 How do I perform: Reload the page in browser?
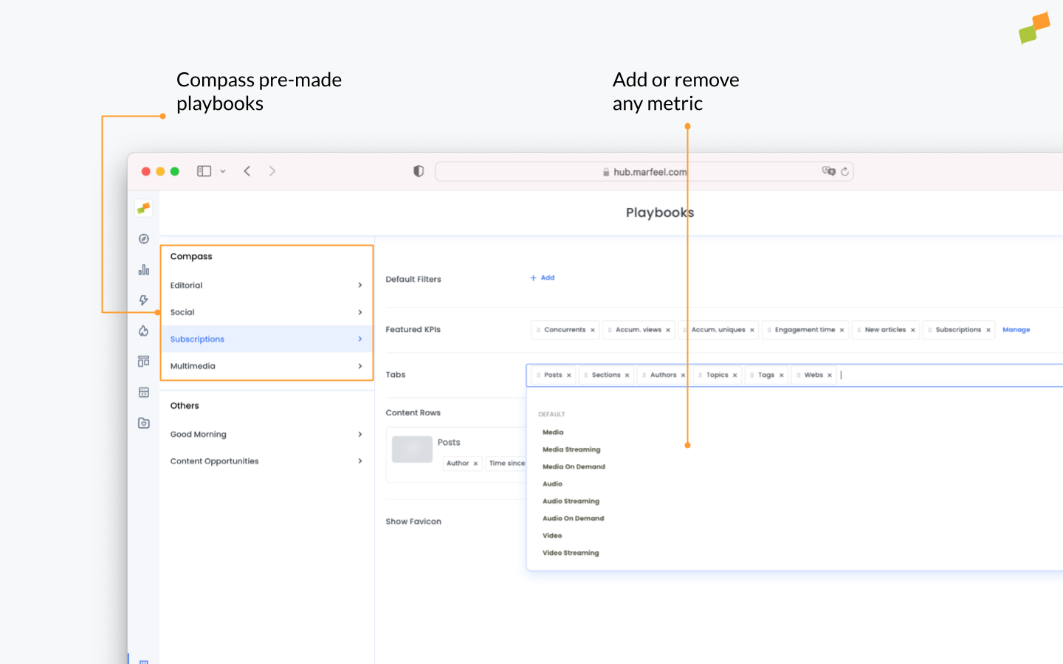click(844, 172)
